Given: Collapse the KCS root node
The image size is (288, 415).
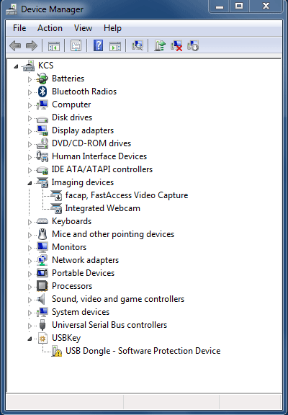Looking at the screenshot, I should tap(16, 66).
